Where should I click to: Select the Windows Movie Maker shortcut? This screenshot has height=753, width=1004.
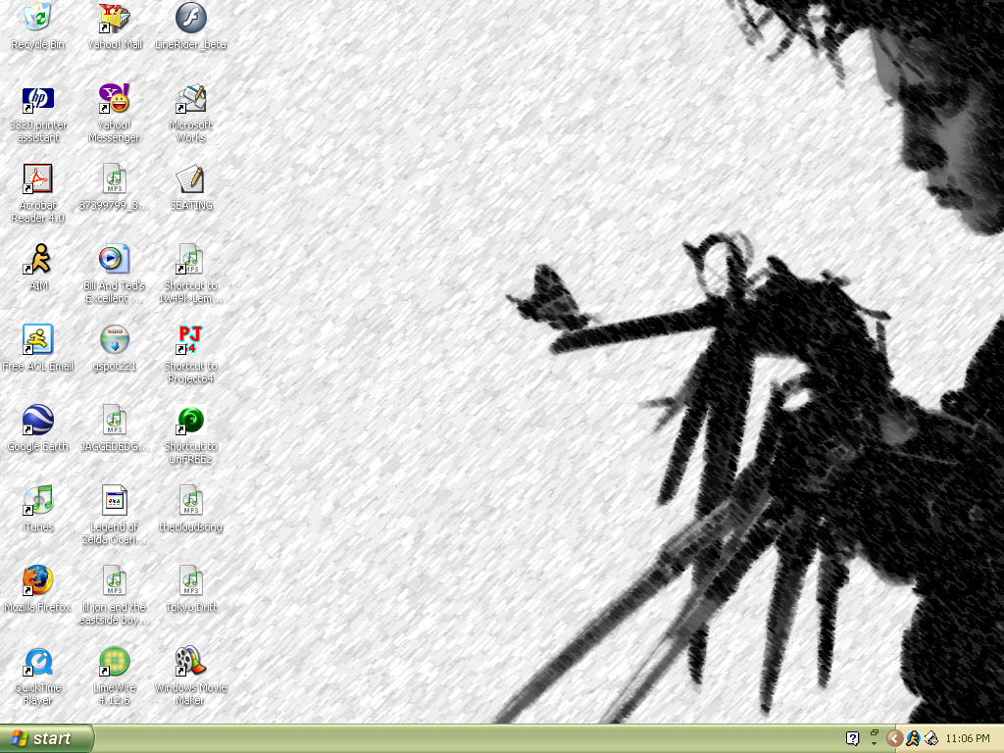point(191,662)
